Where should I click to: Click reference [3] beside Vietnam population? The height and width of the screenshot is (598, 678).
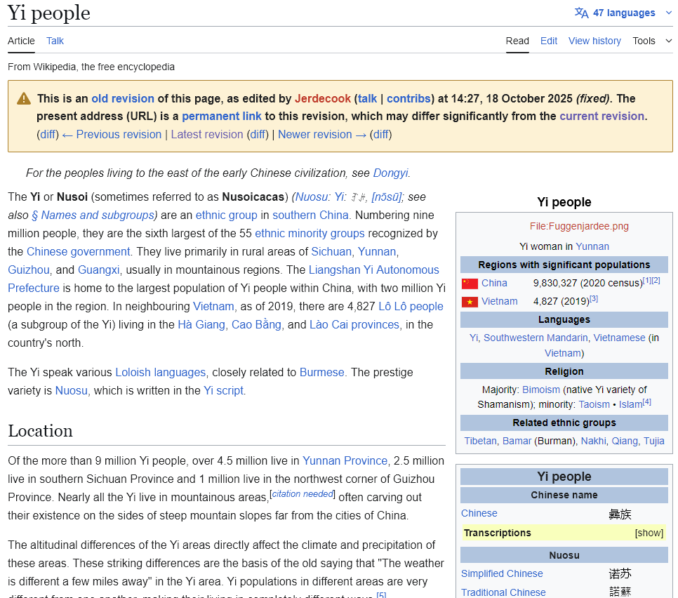(594, 298)
